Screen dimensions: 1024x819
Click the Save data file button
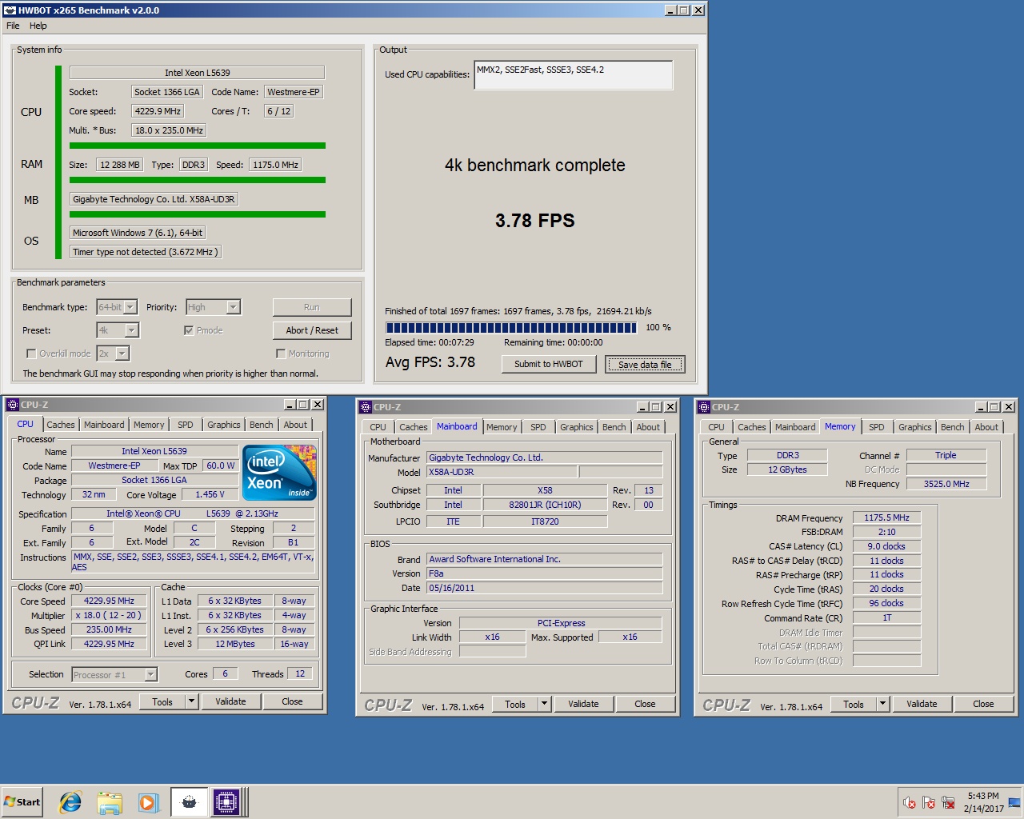click(x=645, y=365)
